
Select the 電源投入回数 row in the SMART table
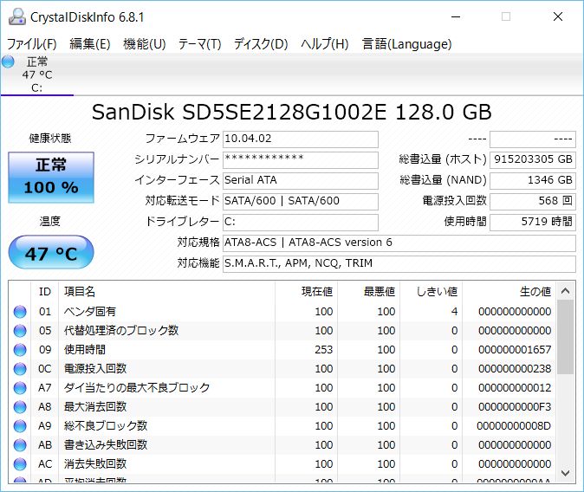pyautogui.click(x=283, y=369)
